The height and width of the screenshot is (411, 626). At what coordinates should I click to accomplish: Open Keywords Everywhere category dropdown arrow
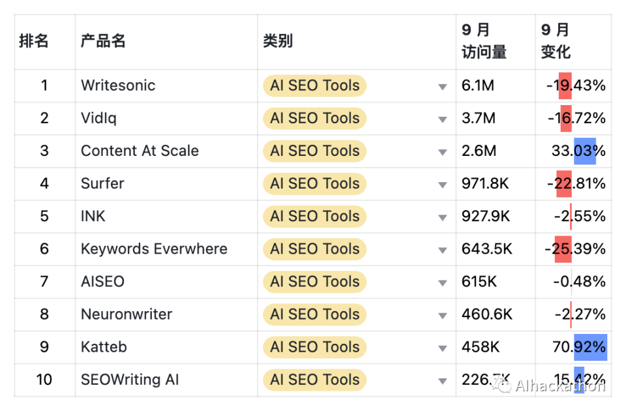[x=443, y=250]
